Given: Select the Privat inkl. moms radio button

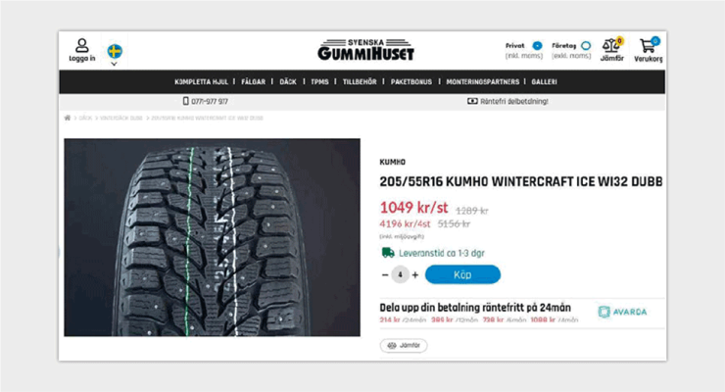Looking at the screenshot, I should (x=537, y=46).
